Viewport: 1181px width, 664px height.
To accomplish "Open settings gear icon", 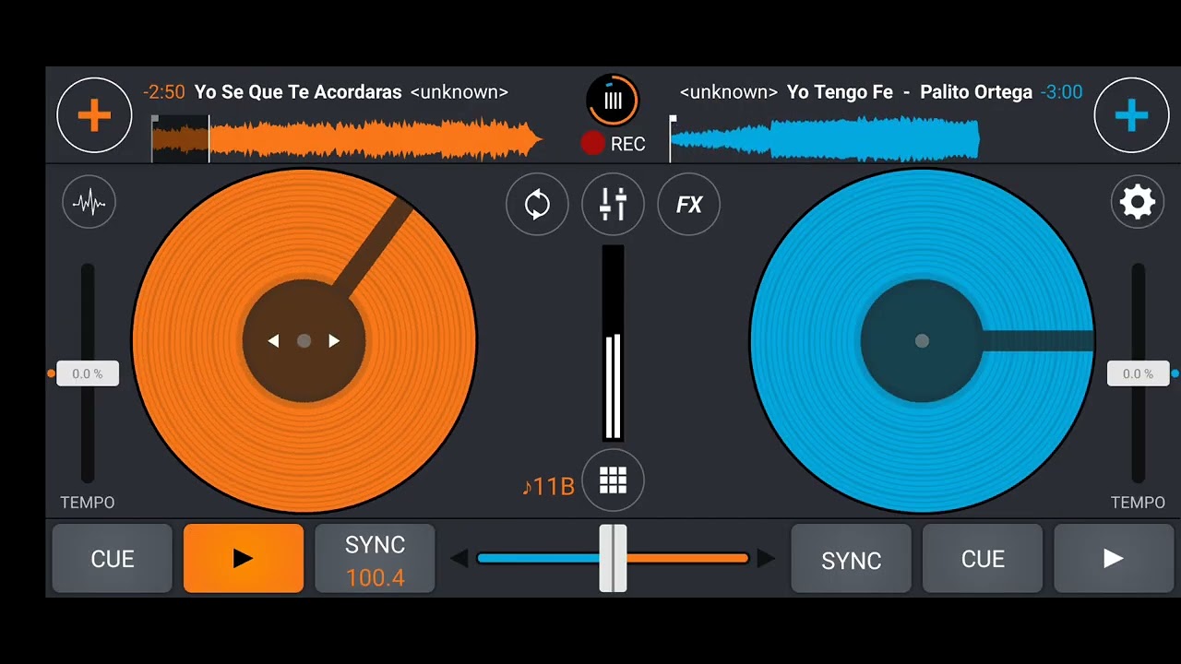I will click(1137, 202).
